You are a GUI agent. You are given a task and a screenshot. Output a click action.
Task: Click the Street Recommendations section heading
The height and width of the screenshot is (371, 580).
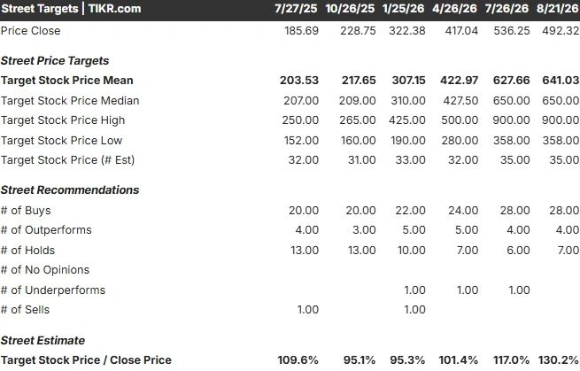coord(70,190)
